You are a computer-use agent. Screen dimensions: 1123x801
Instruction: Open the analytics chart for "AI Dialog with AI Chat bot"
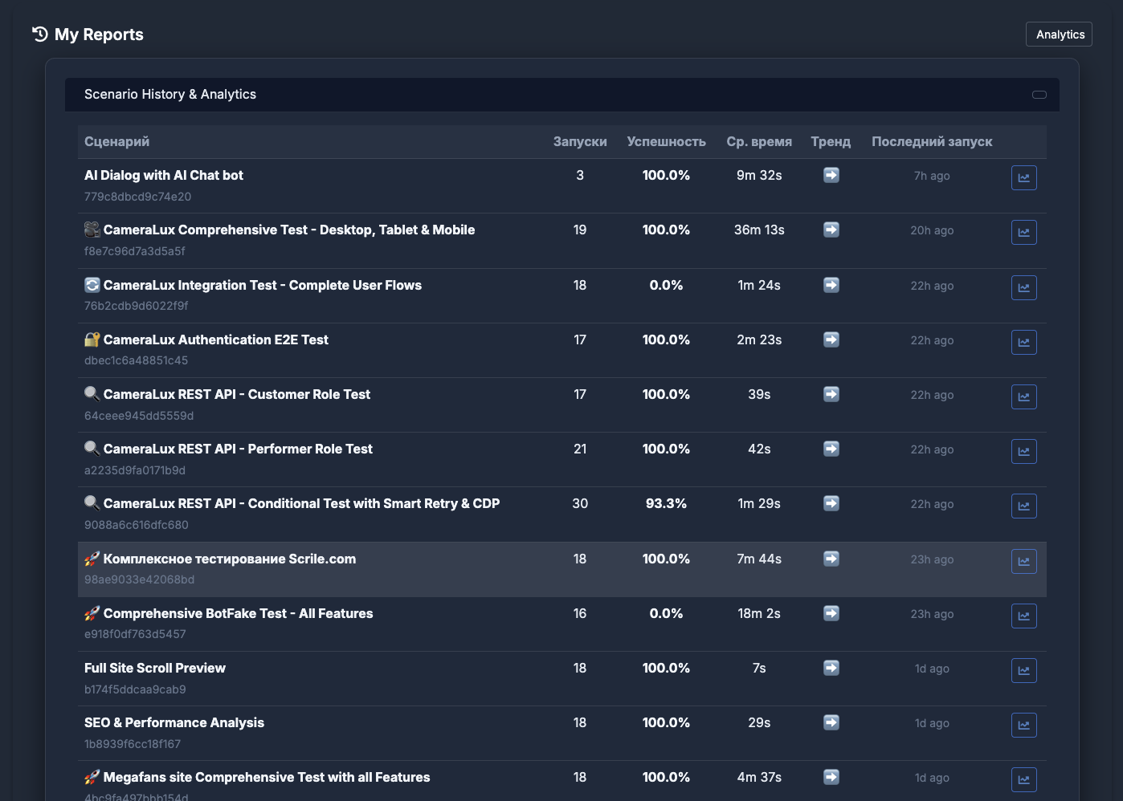point(1023,177)
